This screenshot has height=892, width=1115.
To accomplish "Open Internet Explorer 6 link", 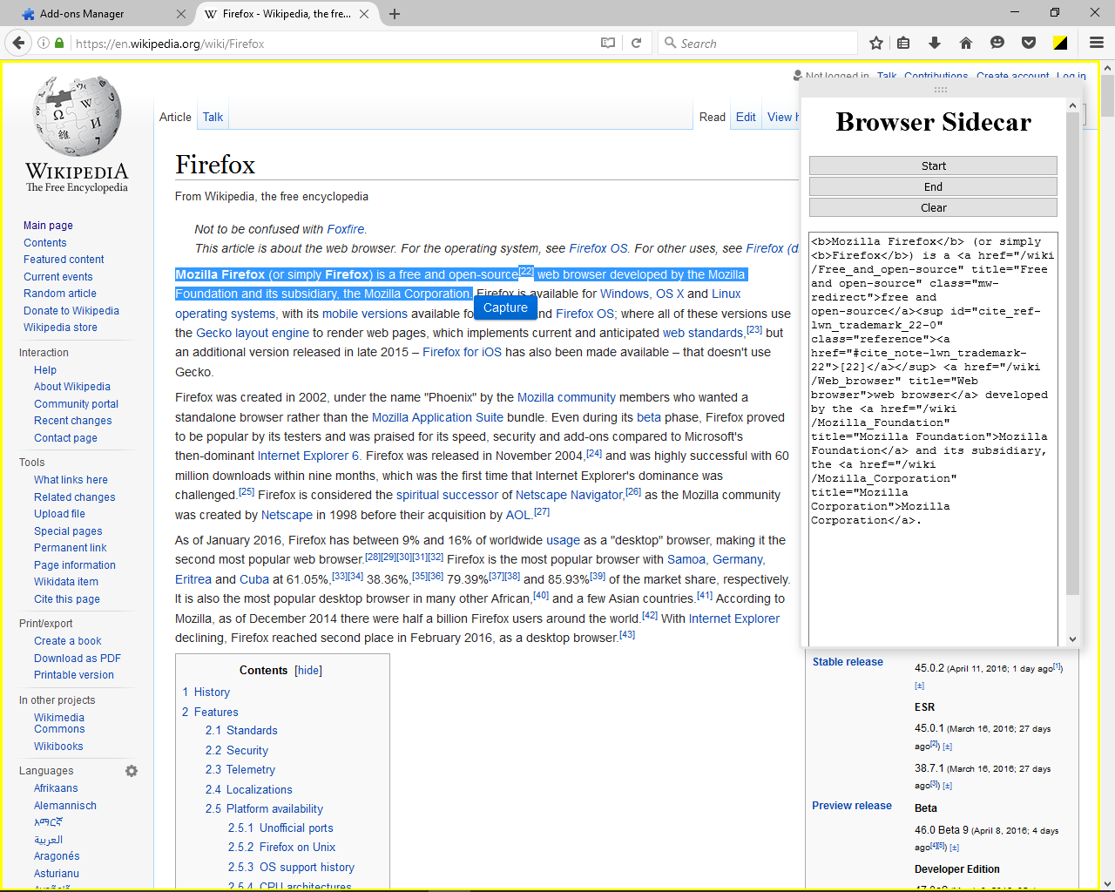I will [308, 456].
